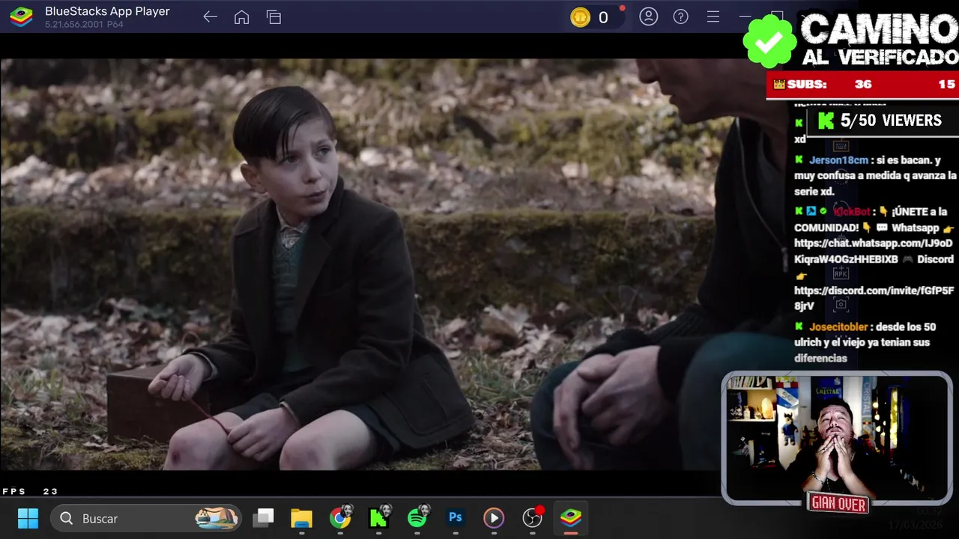Viewport: 959px width, 539px height.
Task: Click the Kick logo beside viewers count
Action: coord(826,121)
